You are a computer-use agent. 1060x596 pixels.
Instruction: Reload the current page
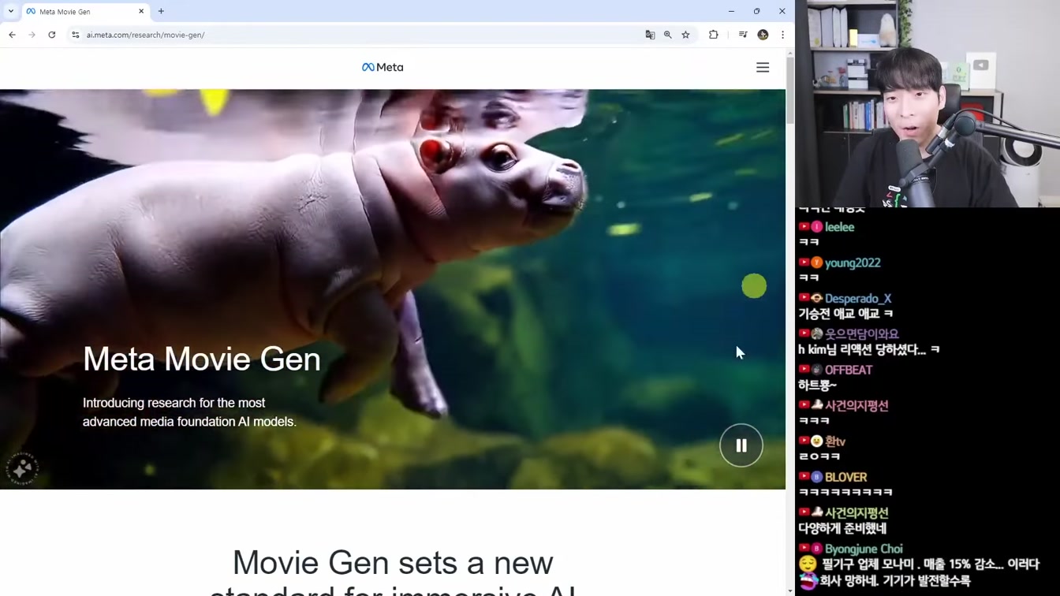[52, 35]
